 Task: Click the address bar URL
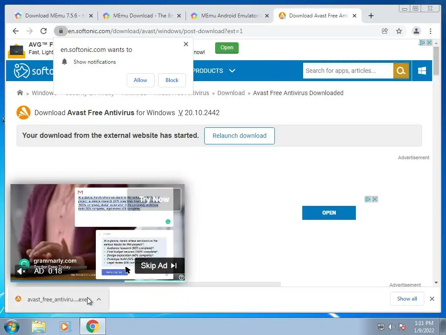155,31
